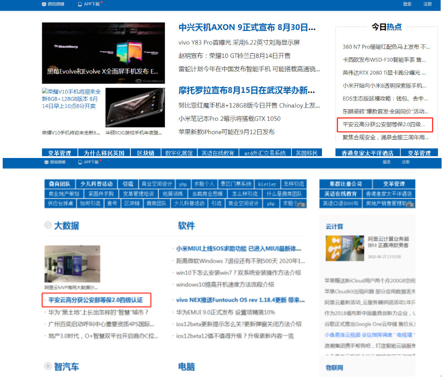Click the 查号 tag
Viewport: 442px width, 377px height.
112,203
